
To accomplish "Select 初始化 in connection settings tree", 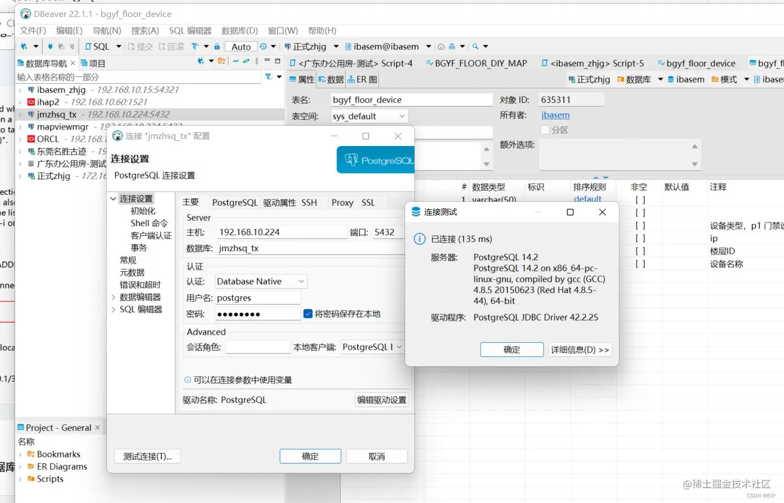I will click(143, 210).
